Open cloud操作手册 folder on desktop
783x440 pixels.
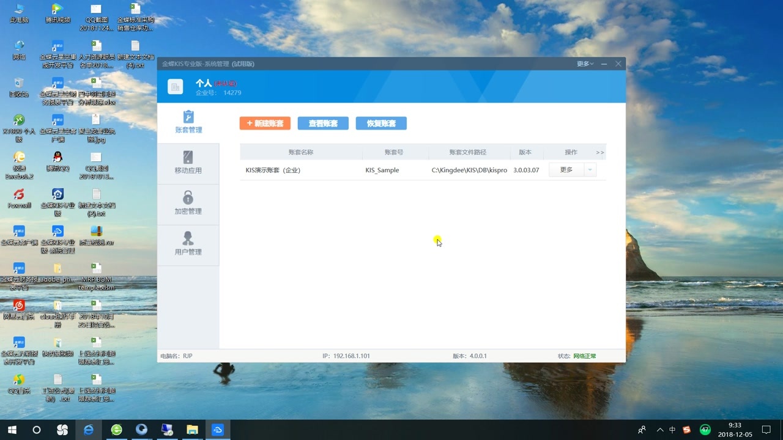click(58, 313)
